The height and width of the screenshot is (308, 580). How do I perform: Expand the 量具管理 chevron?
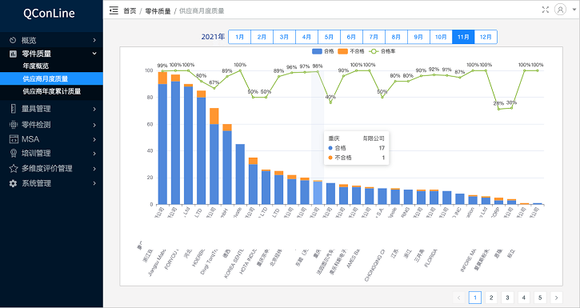point(94,109)
